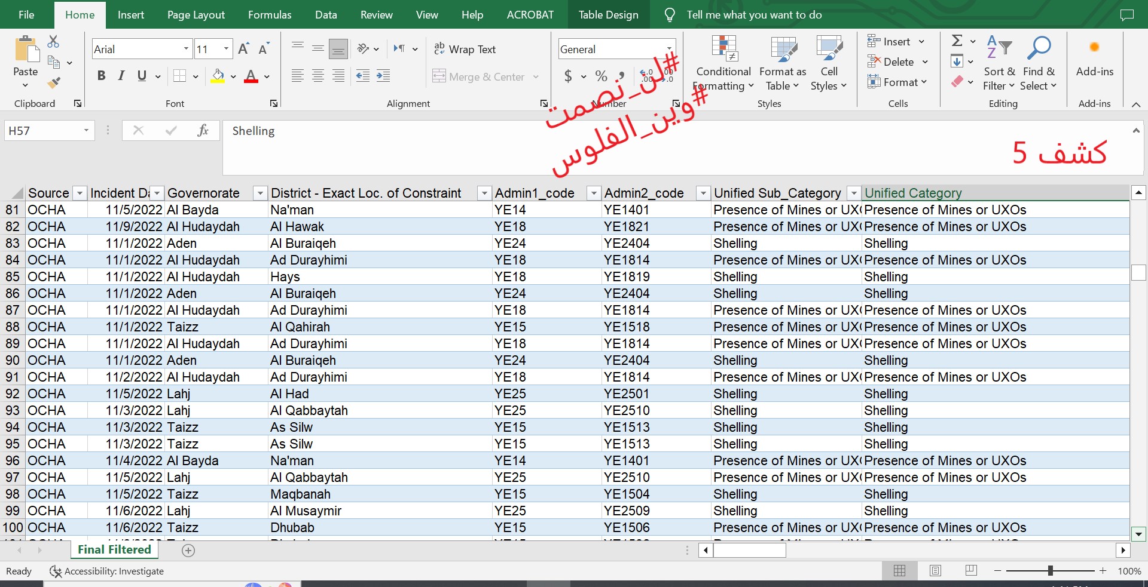Click the Final Filtered sheet tab
The height and width of the screenshot is (587, 1148).
114,549
